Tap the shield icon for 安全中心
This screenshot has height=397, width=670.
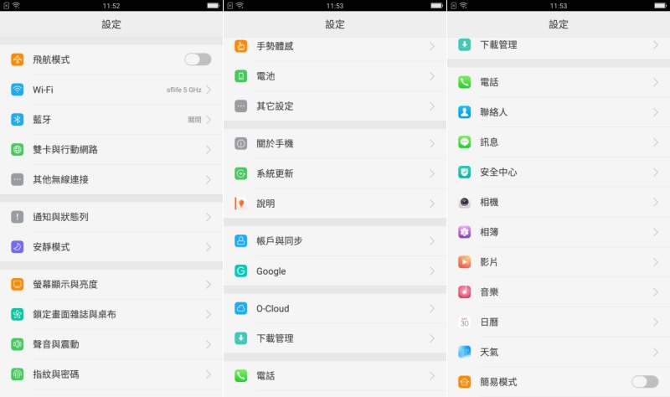[x=465, y=172]
